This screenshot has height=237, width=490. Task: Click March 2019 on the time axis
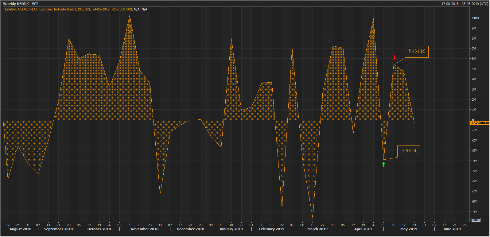click(317, 229)
